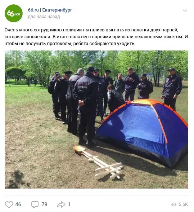
Task: Open the attached photo of police and tent
Action: (x=96, y=120)
